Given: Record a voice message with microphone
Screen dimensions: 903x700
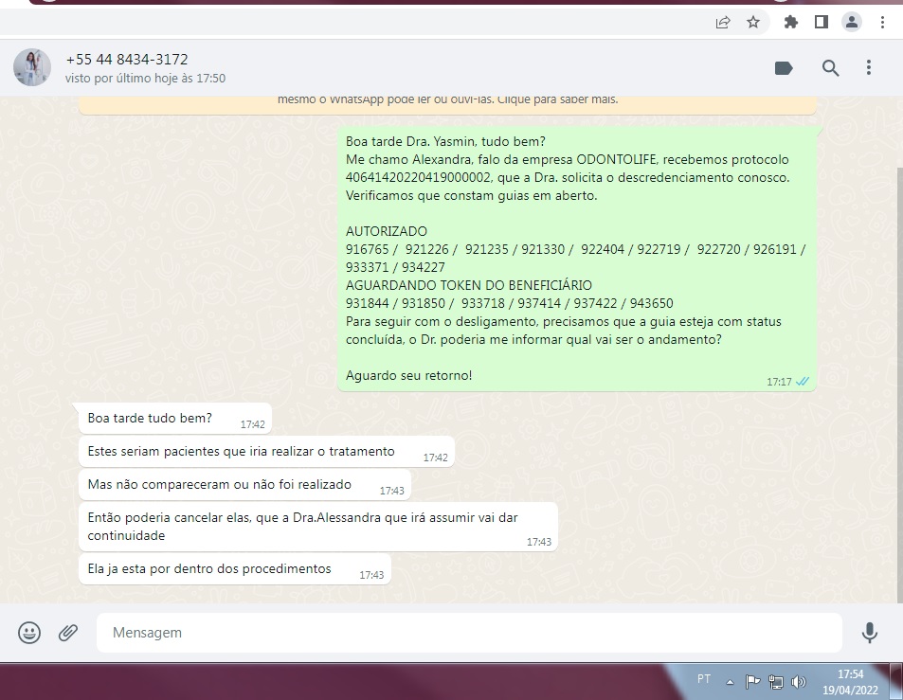Looking at the screenshot, I should pos(869,632).
